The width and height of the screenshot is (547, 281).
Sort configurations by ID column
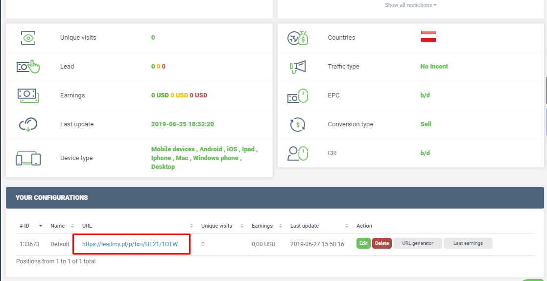(30, 226)
